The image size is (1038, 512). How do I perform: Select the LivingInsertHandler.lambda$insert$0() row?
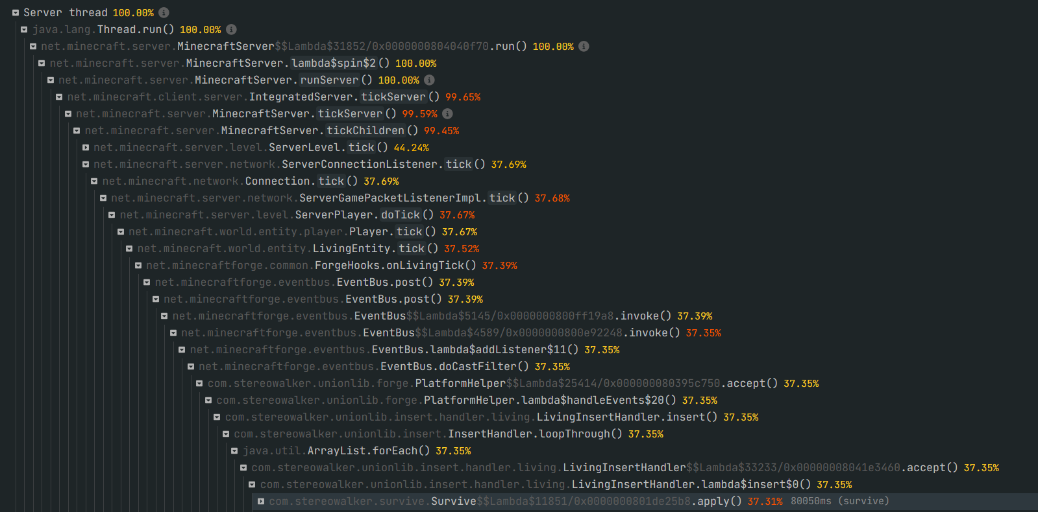point(556,485)
